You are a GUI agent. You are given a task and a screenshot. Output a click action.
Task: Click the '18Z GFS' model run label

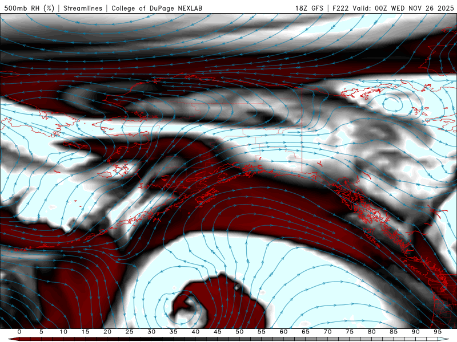(309, 8)
